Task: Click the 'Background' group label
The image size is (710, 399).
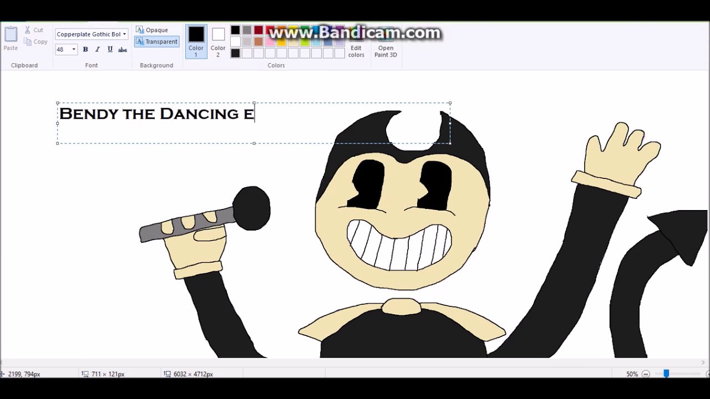Action: (x=156, y=65)
